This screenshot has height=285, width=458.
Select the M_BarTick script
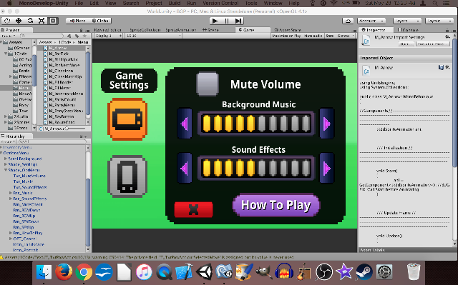[59, 54]
